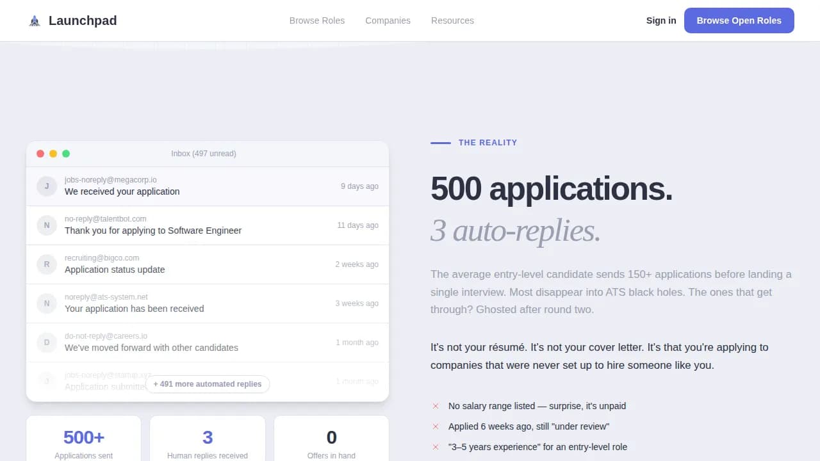Click the R avatar for bigco recruiting
This screenshot has width=820, height=461.
47,264
